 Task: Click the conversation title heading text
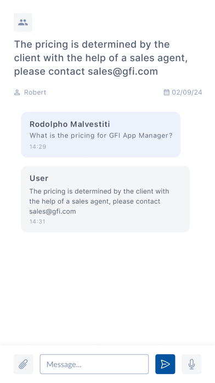(x=101, y=58)
